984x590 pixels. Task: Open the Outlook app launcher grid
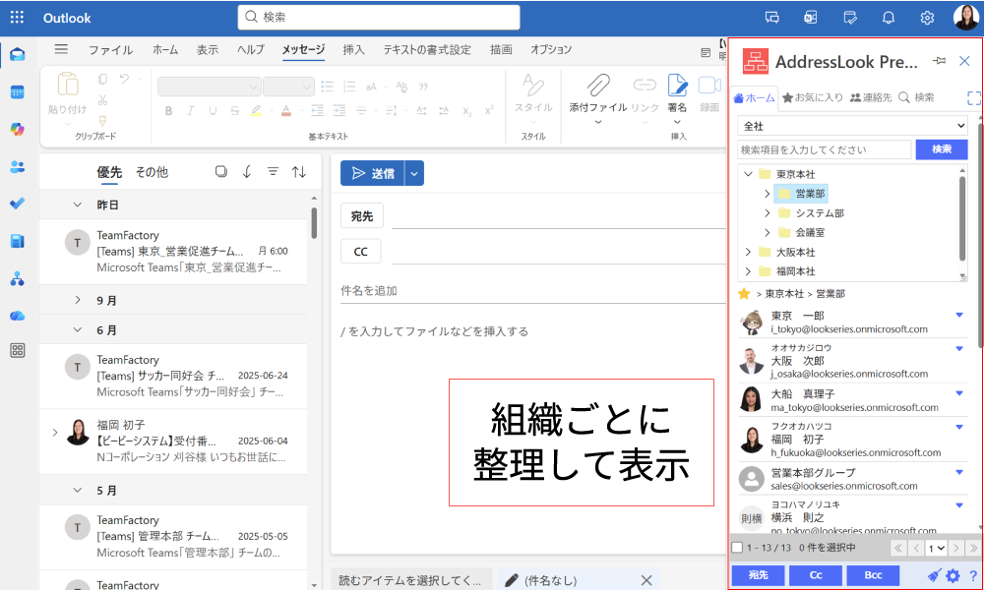point(17,18)
